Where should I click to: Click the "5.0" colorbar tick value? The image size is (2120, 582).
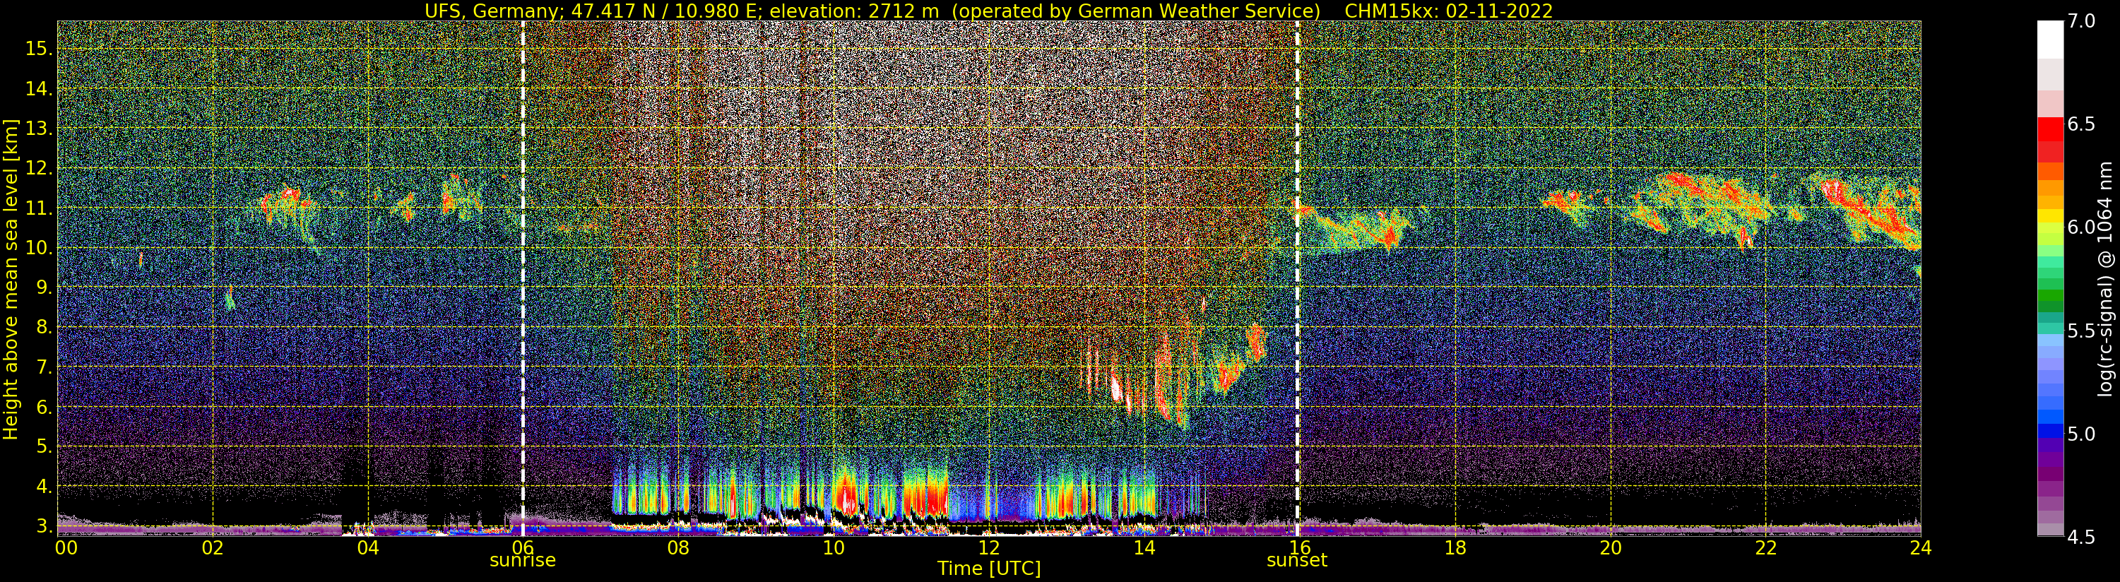2082,434
